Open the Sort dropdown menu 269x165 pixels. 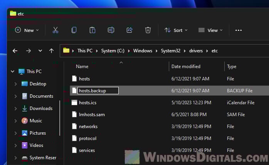[176, 30]
